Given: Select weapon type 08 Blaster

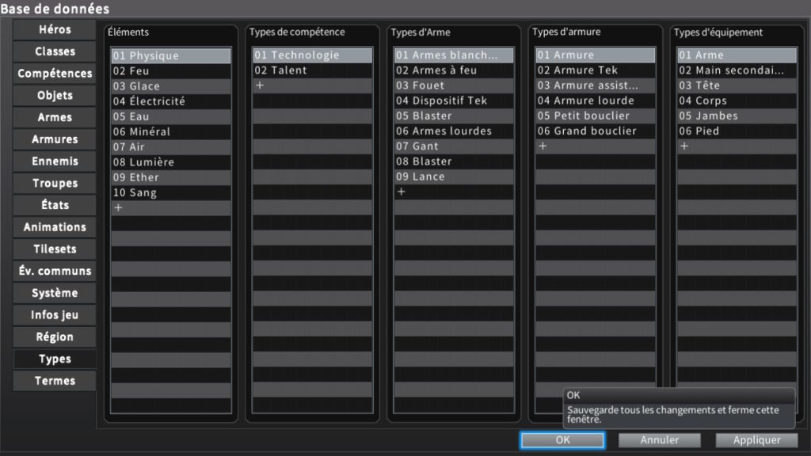Looking at the screenshot, I should (x=454, y=161).
